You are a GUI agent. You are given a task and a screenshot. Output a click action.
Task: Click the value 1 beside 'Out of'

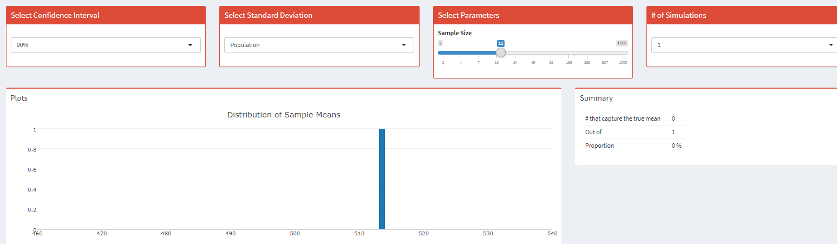click(673, 132)
